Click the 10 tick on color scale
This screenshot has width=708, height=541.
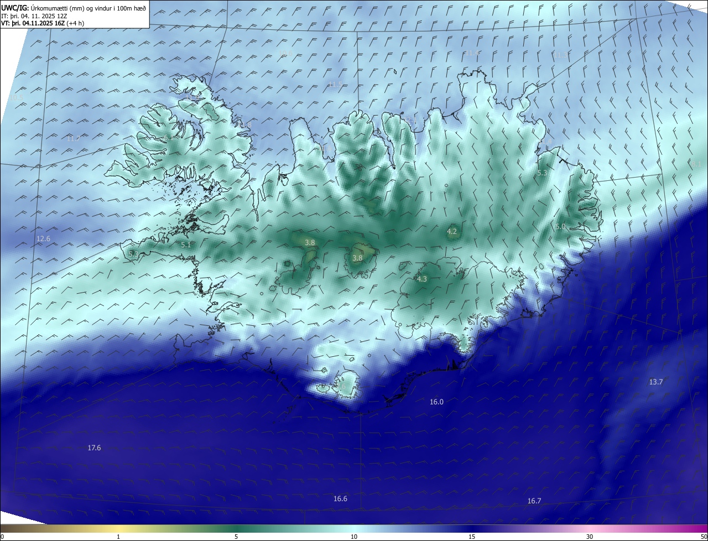point(354,537)
